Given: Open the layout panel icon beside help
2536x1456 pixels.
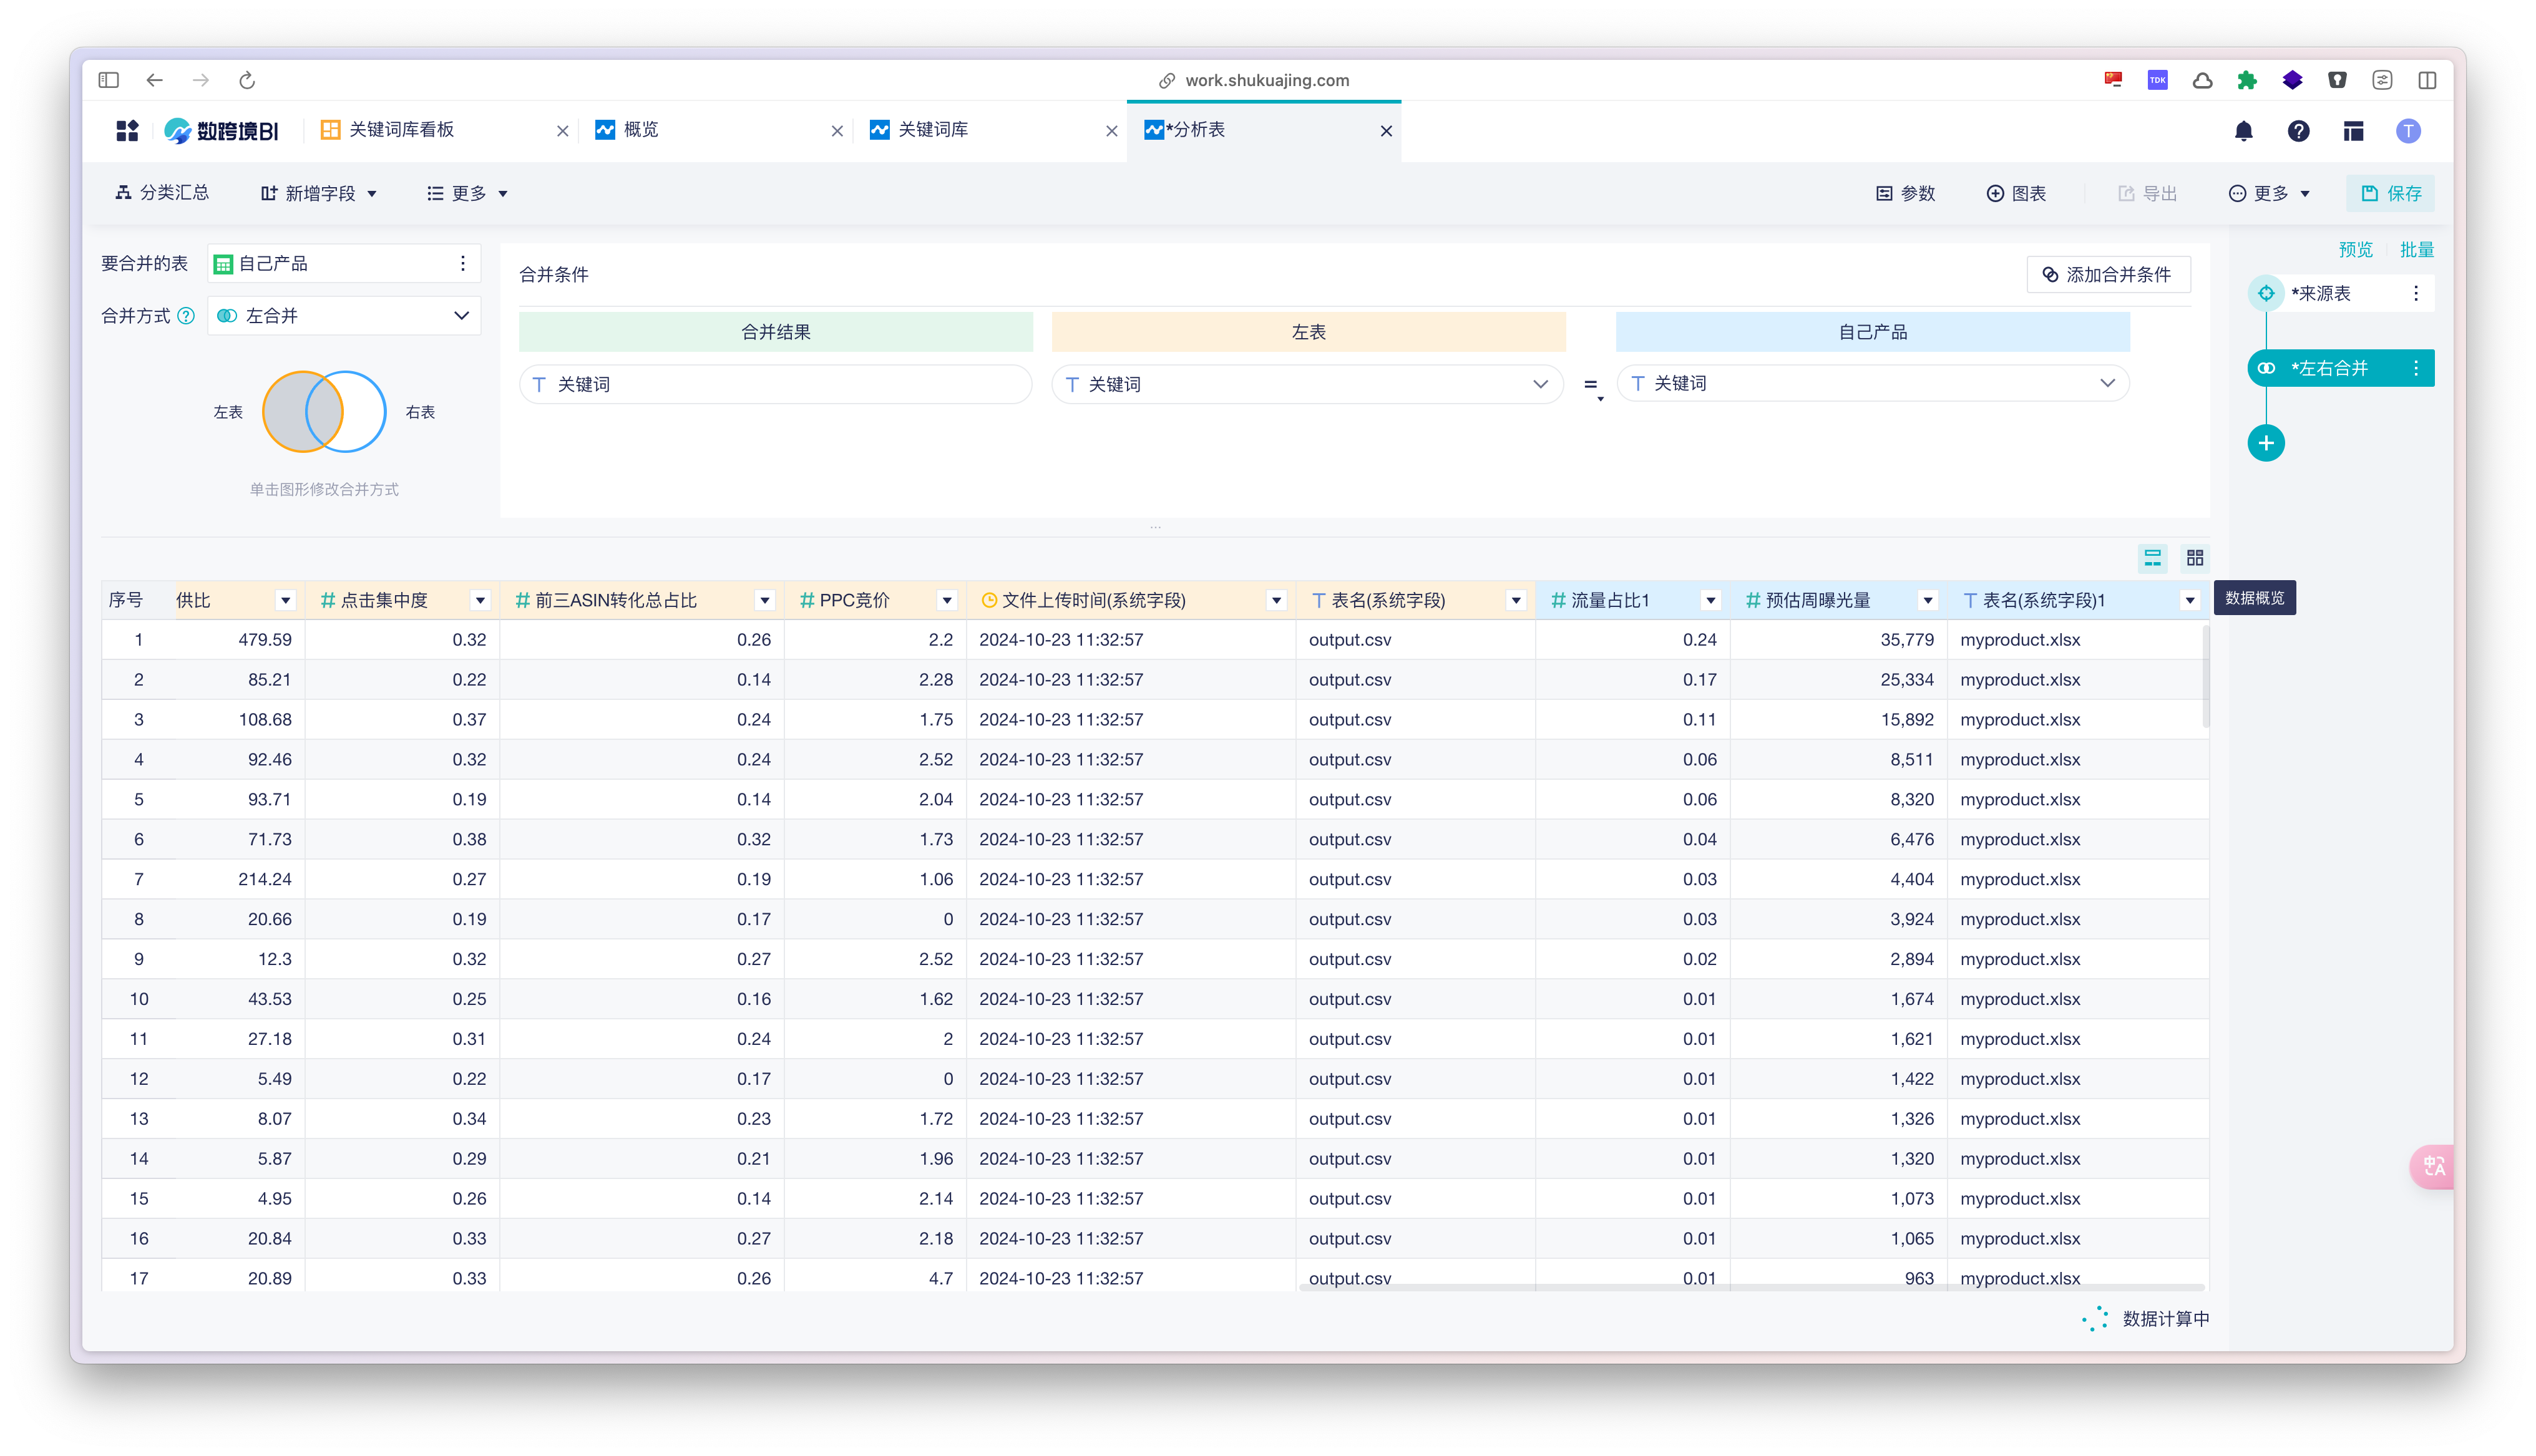Looking at the screenshot, I should click(x=2353, y=131).
